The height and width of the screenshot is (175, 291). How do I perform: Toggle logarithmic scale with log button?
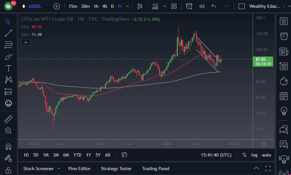click(x=255, y=155)
